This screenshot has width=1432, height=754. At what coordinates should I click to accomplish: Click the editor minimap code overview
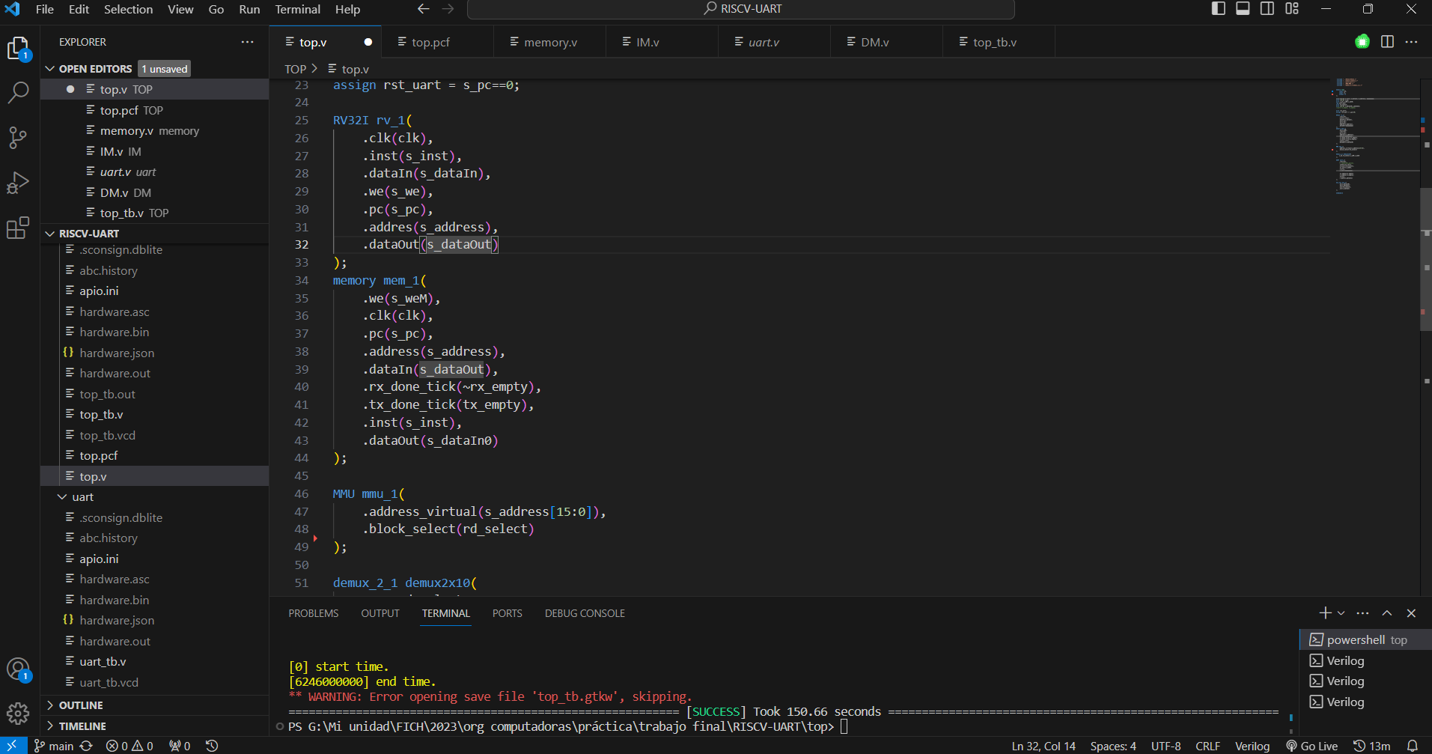(x=1376, y=135)
